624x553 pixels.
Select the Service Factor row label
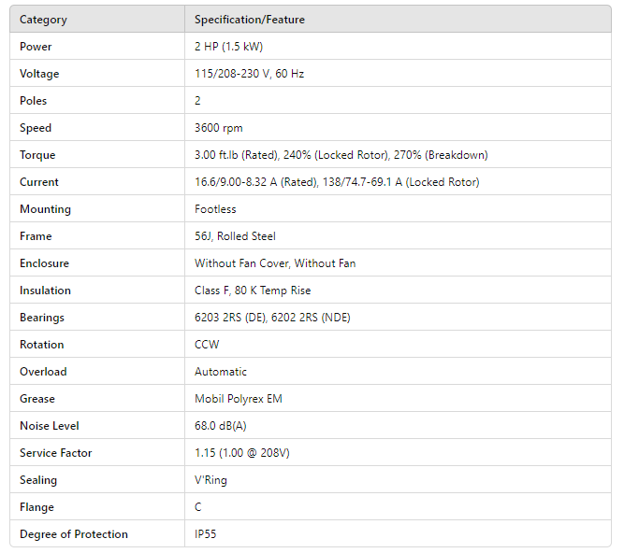pyautogui.click(x=55, y=453)
